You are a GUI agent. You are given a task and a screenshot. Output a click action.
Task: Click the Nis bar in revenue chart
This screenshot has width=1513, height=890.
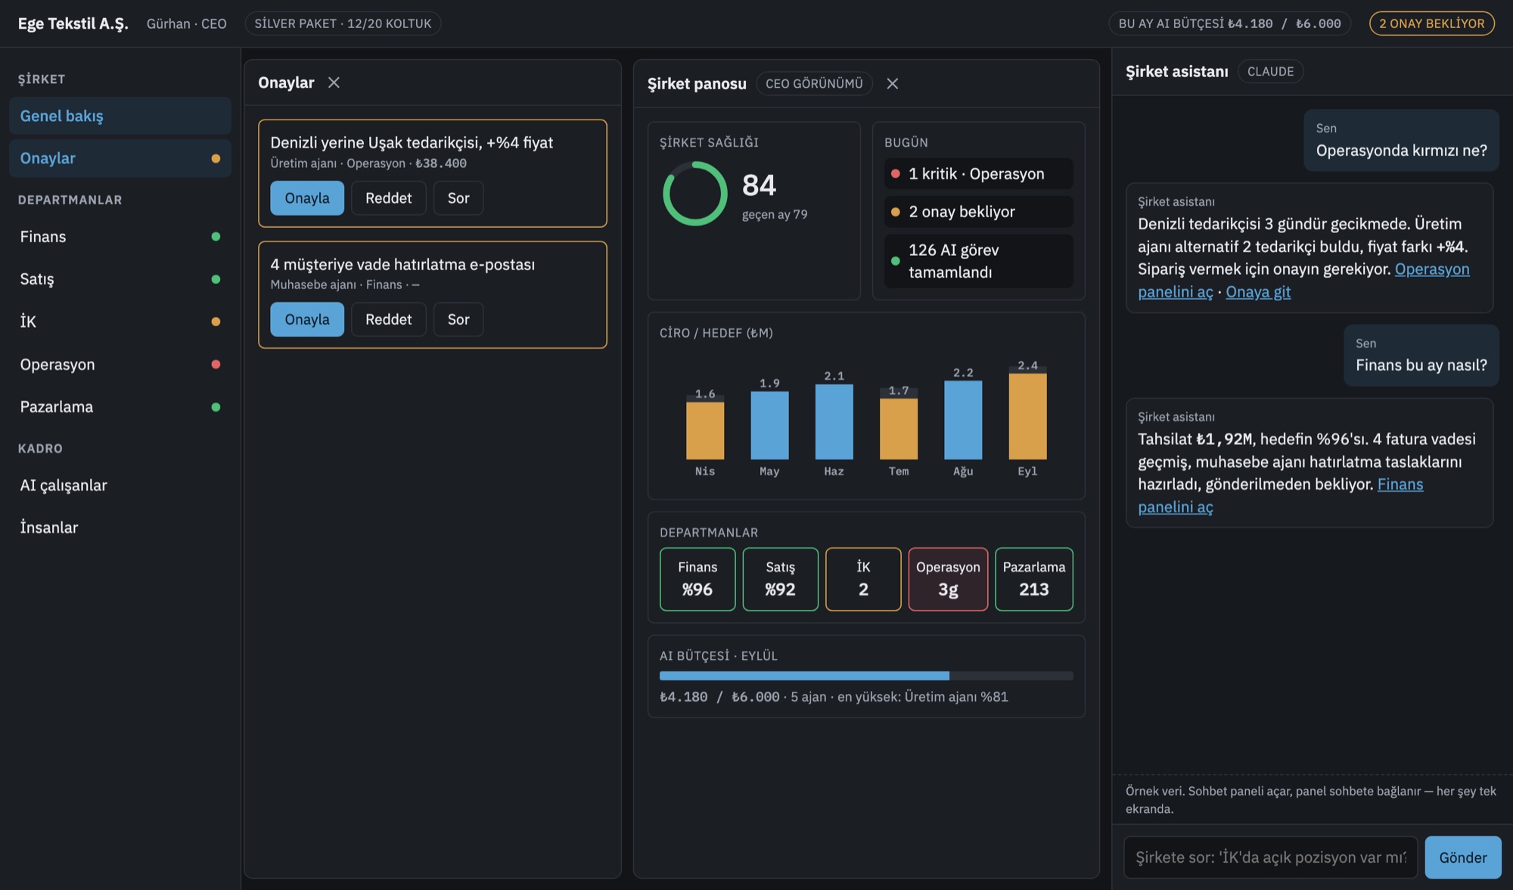click(705, 427)
